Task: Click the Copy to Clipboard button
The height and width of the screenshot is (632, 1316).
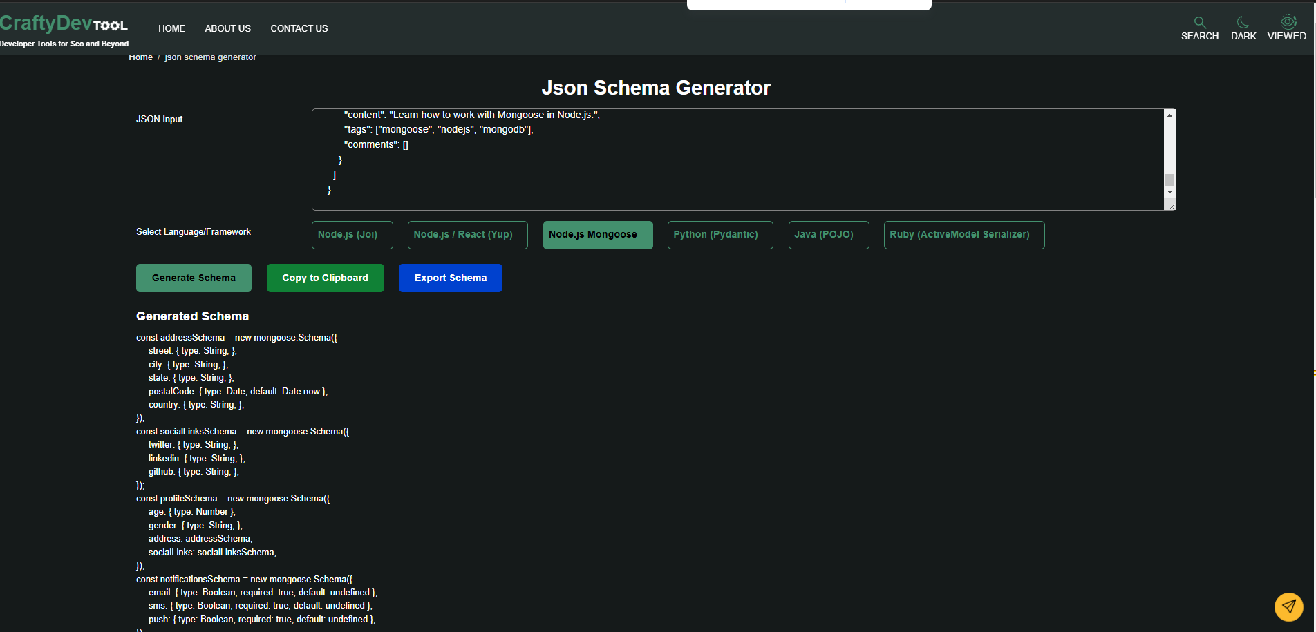Action: pyautogui.click(x=326, y=278)
